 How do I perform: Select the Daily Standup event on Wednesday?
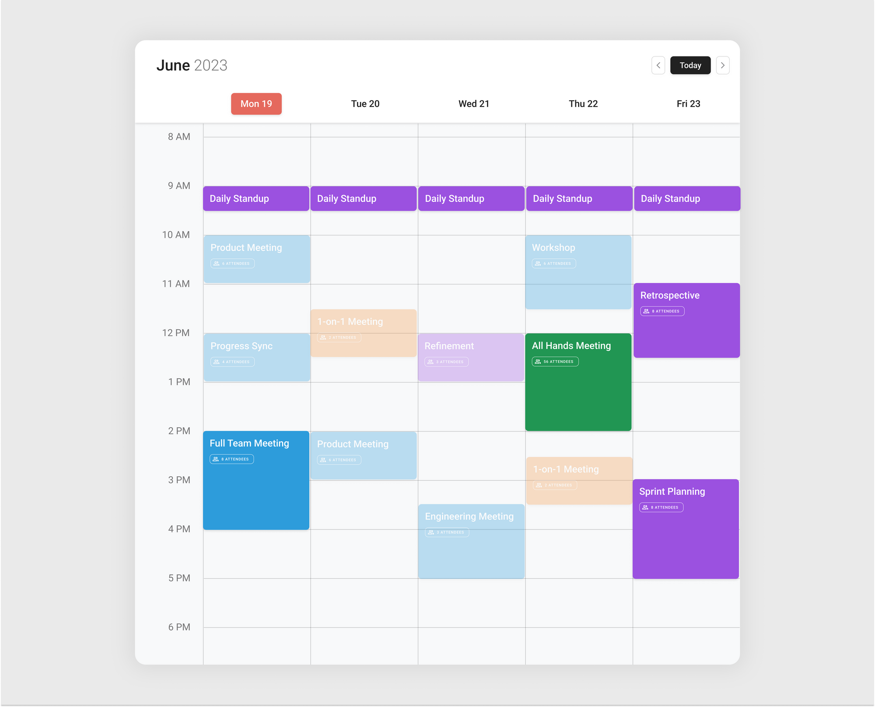coord(472,198)
